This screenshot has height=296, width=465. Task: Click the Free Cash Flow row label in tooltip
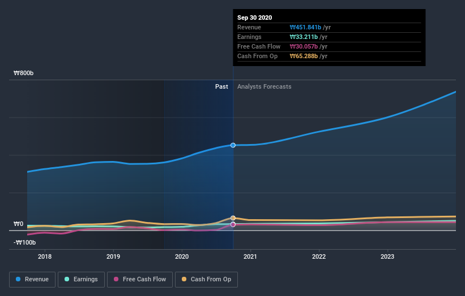coord(259,46)
